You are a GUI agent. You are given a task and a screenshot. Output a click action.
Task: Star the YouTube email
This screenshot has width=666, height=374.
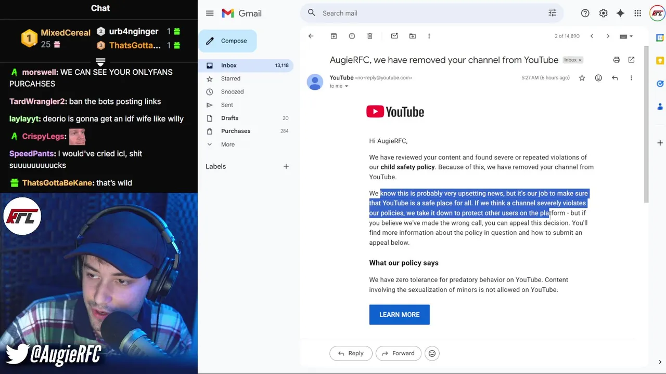582,78
